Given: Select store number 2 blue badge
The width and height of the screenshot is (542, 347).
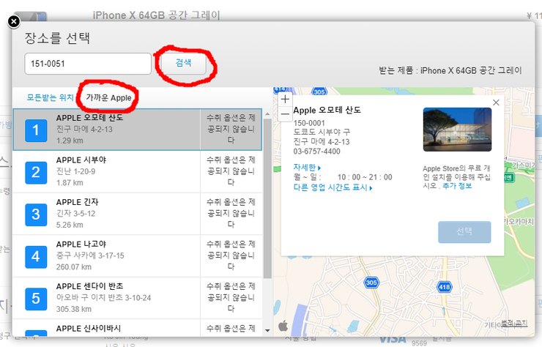Looking at the screenshot, I should point(36,173).
